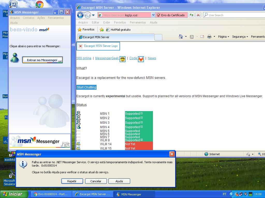Expand the Home button dropdown arrow
This screenshot has width=265, height=198.
[186, 37]
